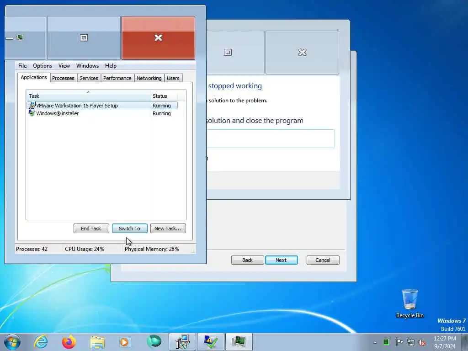468x351 pixels.
Task: Click CPU Usage: 24% in status bar
Action: click(x=85, y=249)
